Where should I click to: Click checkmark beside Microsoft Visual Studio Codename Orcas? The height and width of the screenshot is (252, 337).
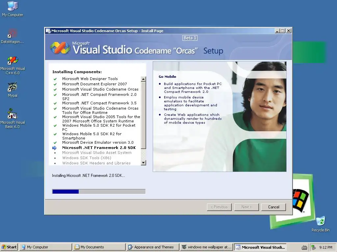pyautogui.click(x=55, y=90)
